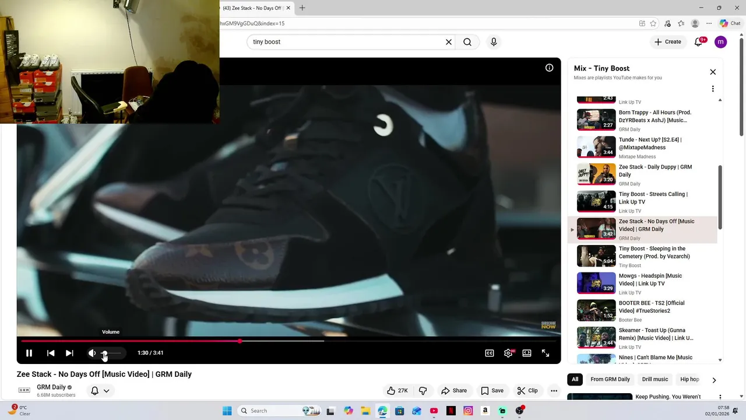Run search with magnifier button
This screenshot has height=420, width=746.
coord(467,42)
